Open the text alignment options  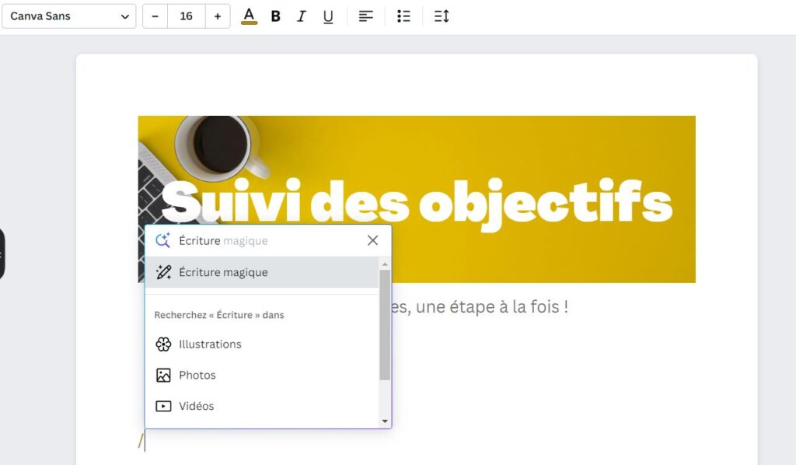point(365,16)
